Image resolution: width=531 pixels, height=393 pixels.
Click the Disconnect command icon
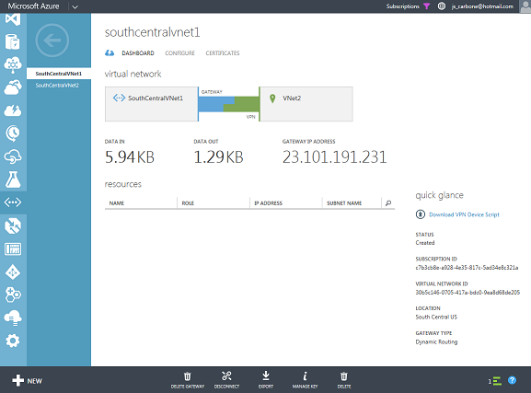[x=226, y=376]
